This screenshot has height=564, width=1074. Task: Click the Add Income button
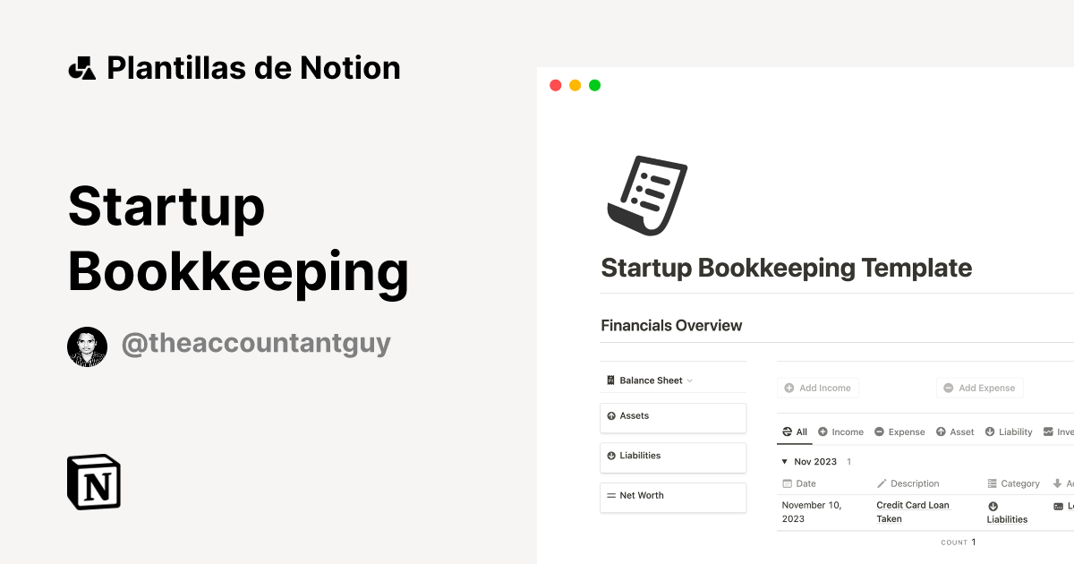point(817,388)
